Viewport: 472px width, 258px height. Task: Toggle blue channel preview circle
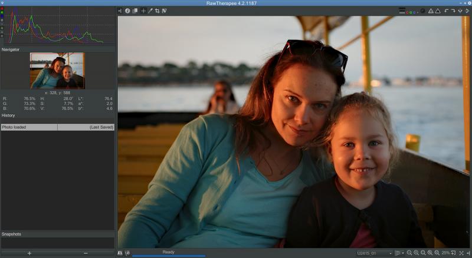[x=415, y=12]
